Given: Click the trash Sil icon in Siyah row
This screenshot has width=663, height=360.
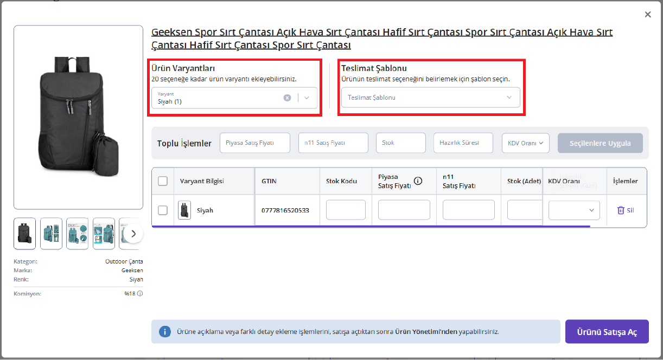Looking at the screenshot, I should point(621,210).
